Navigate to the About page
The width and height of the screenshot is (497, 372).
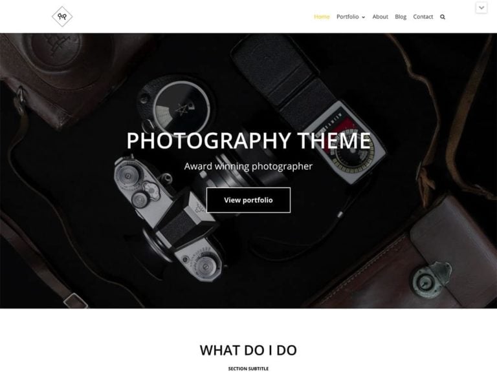tap(380, 17)
